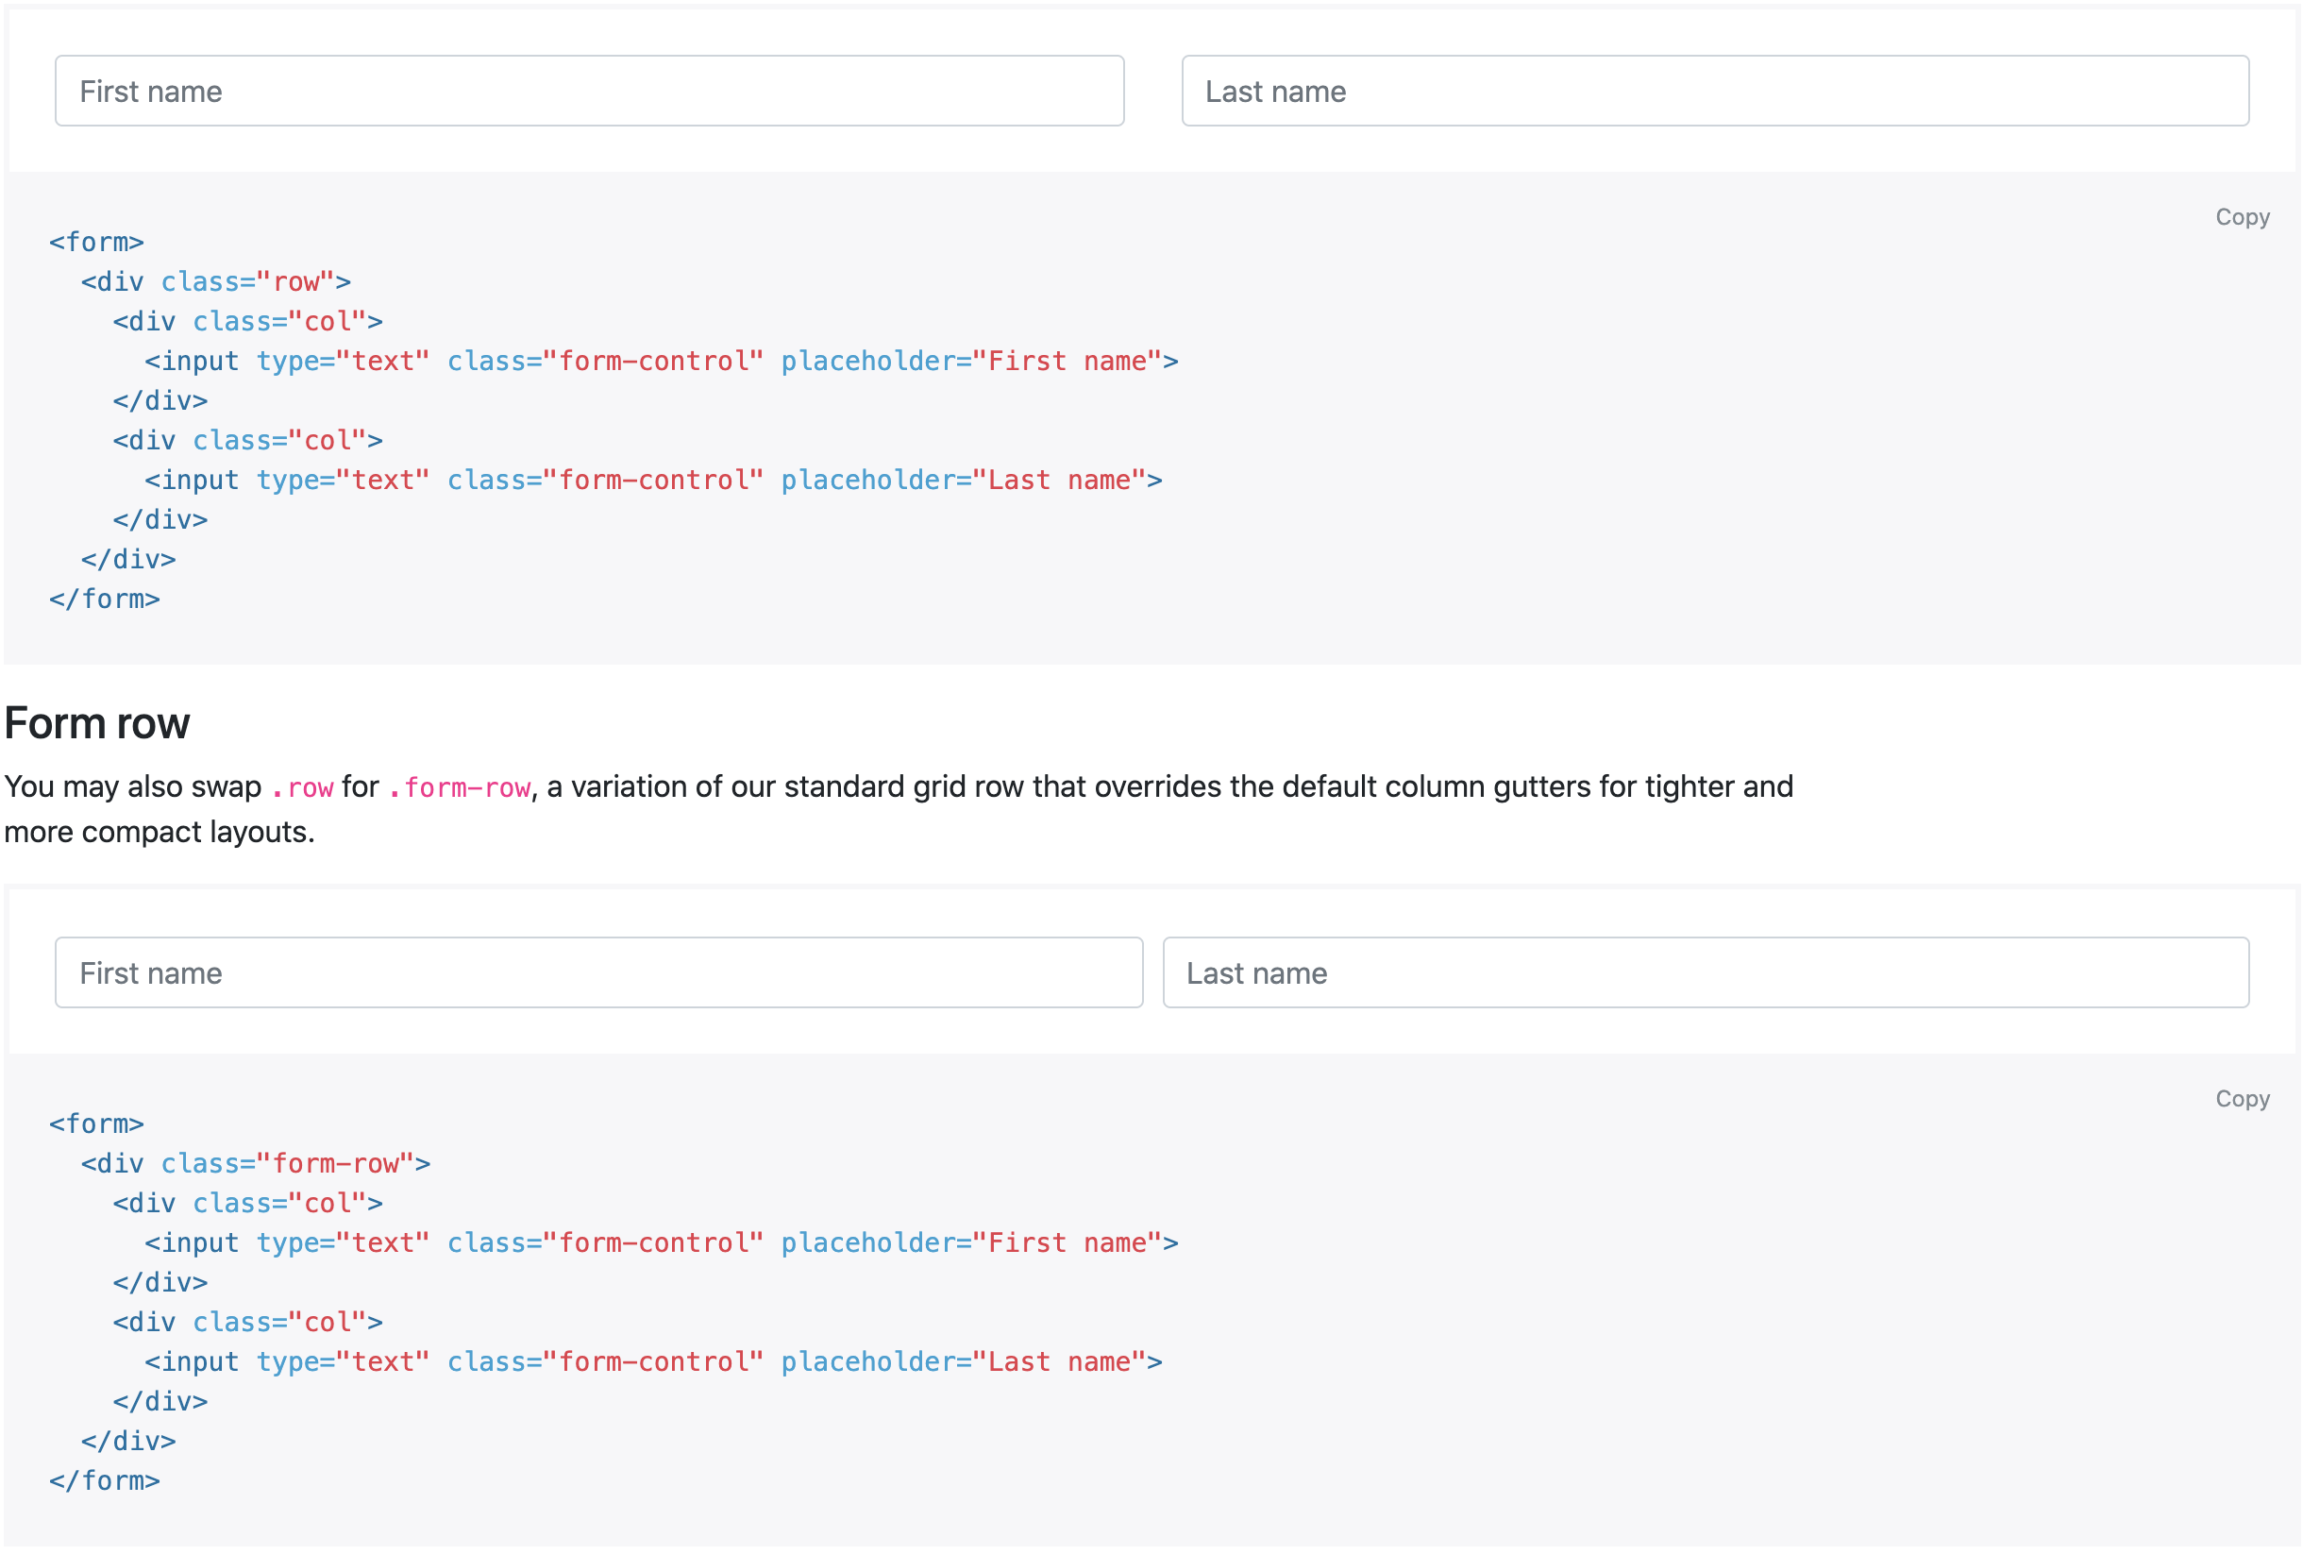Click the Form row heading
This screenshot has width=2303, height=1554.
click(x=97, y=723)
